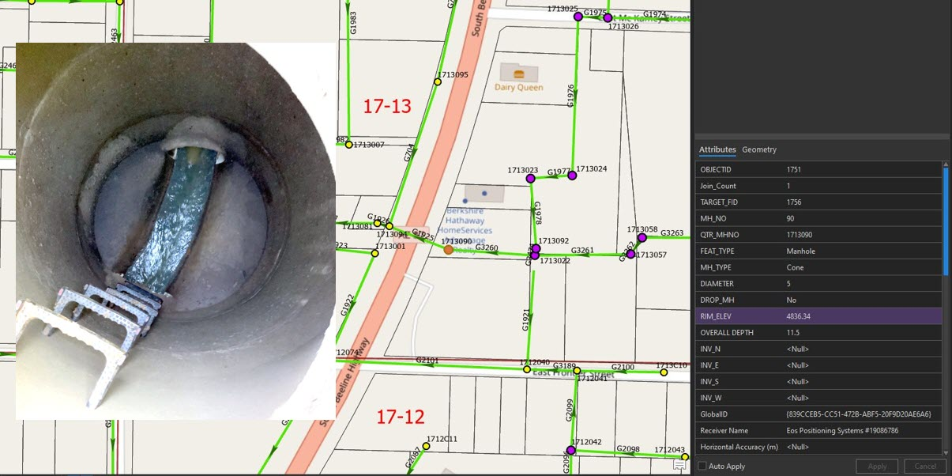Viewport: 952px width, 476px height.
Task: Open the Attributes tab
Action: pyautogui.click(x=717, y=149)
